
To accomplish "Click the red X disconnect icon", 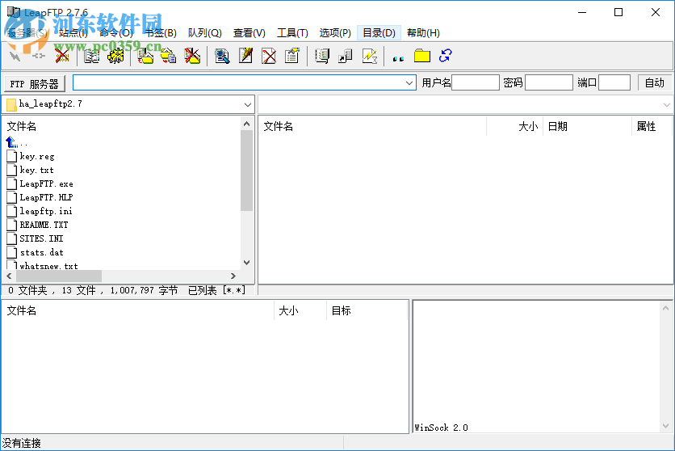I will pyautogui.click(x=62, y=56).
